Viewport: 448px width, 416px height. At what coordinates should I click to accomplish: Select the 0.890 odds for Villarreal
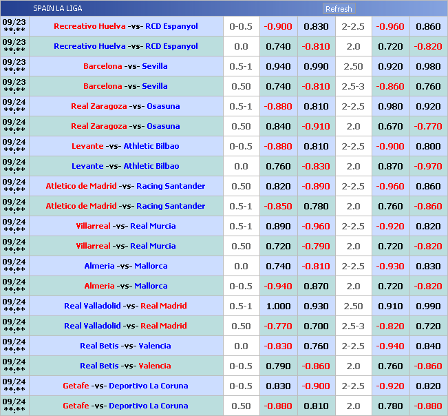[279, 226]
